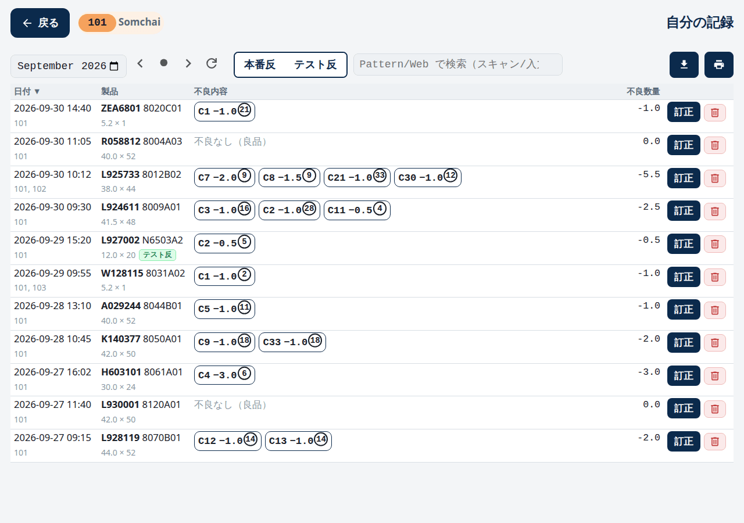Click the C13 −1.0 defect chip

299,440
